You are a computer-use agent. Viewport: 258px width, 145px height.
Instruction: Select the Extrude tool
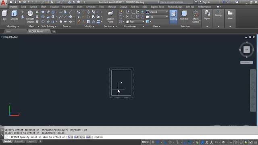click(x=14, y=15)
